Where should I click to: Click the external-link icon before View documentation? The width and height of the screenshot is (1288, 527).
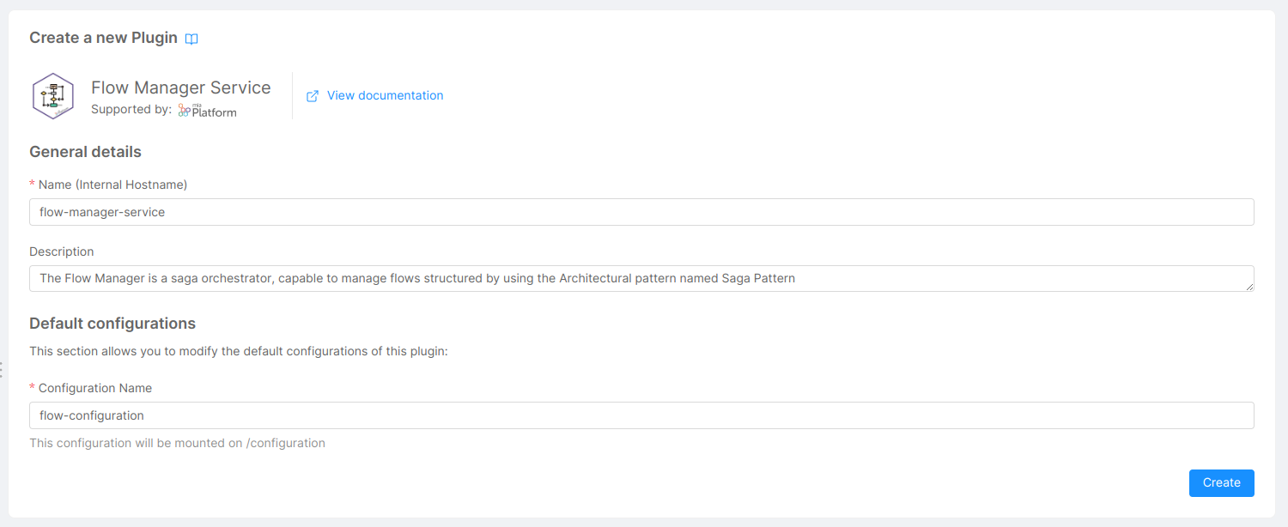pos(312,95)
